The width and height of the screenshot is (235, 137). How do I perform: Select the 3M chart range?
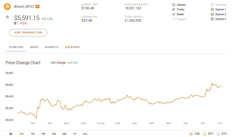54,134
